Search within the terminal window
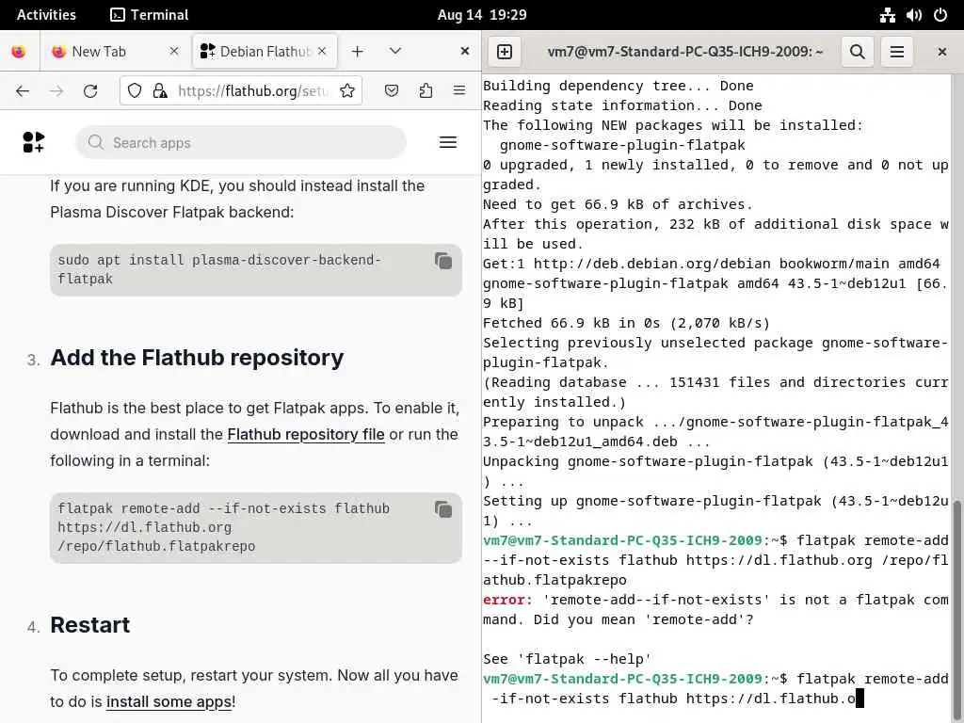The image size is (964, 723). (x=857, y=52)
